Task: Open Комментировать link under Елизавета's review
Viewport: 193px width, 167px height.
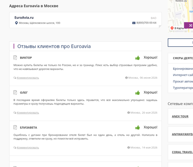Action: (28, 148)
